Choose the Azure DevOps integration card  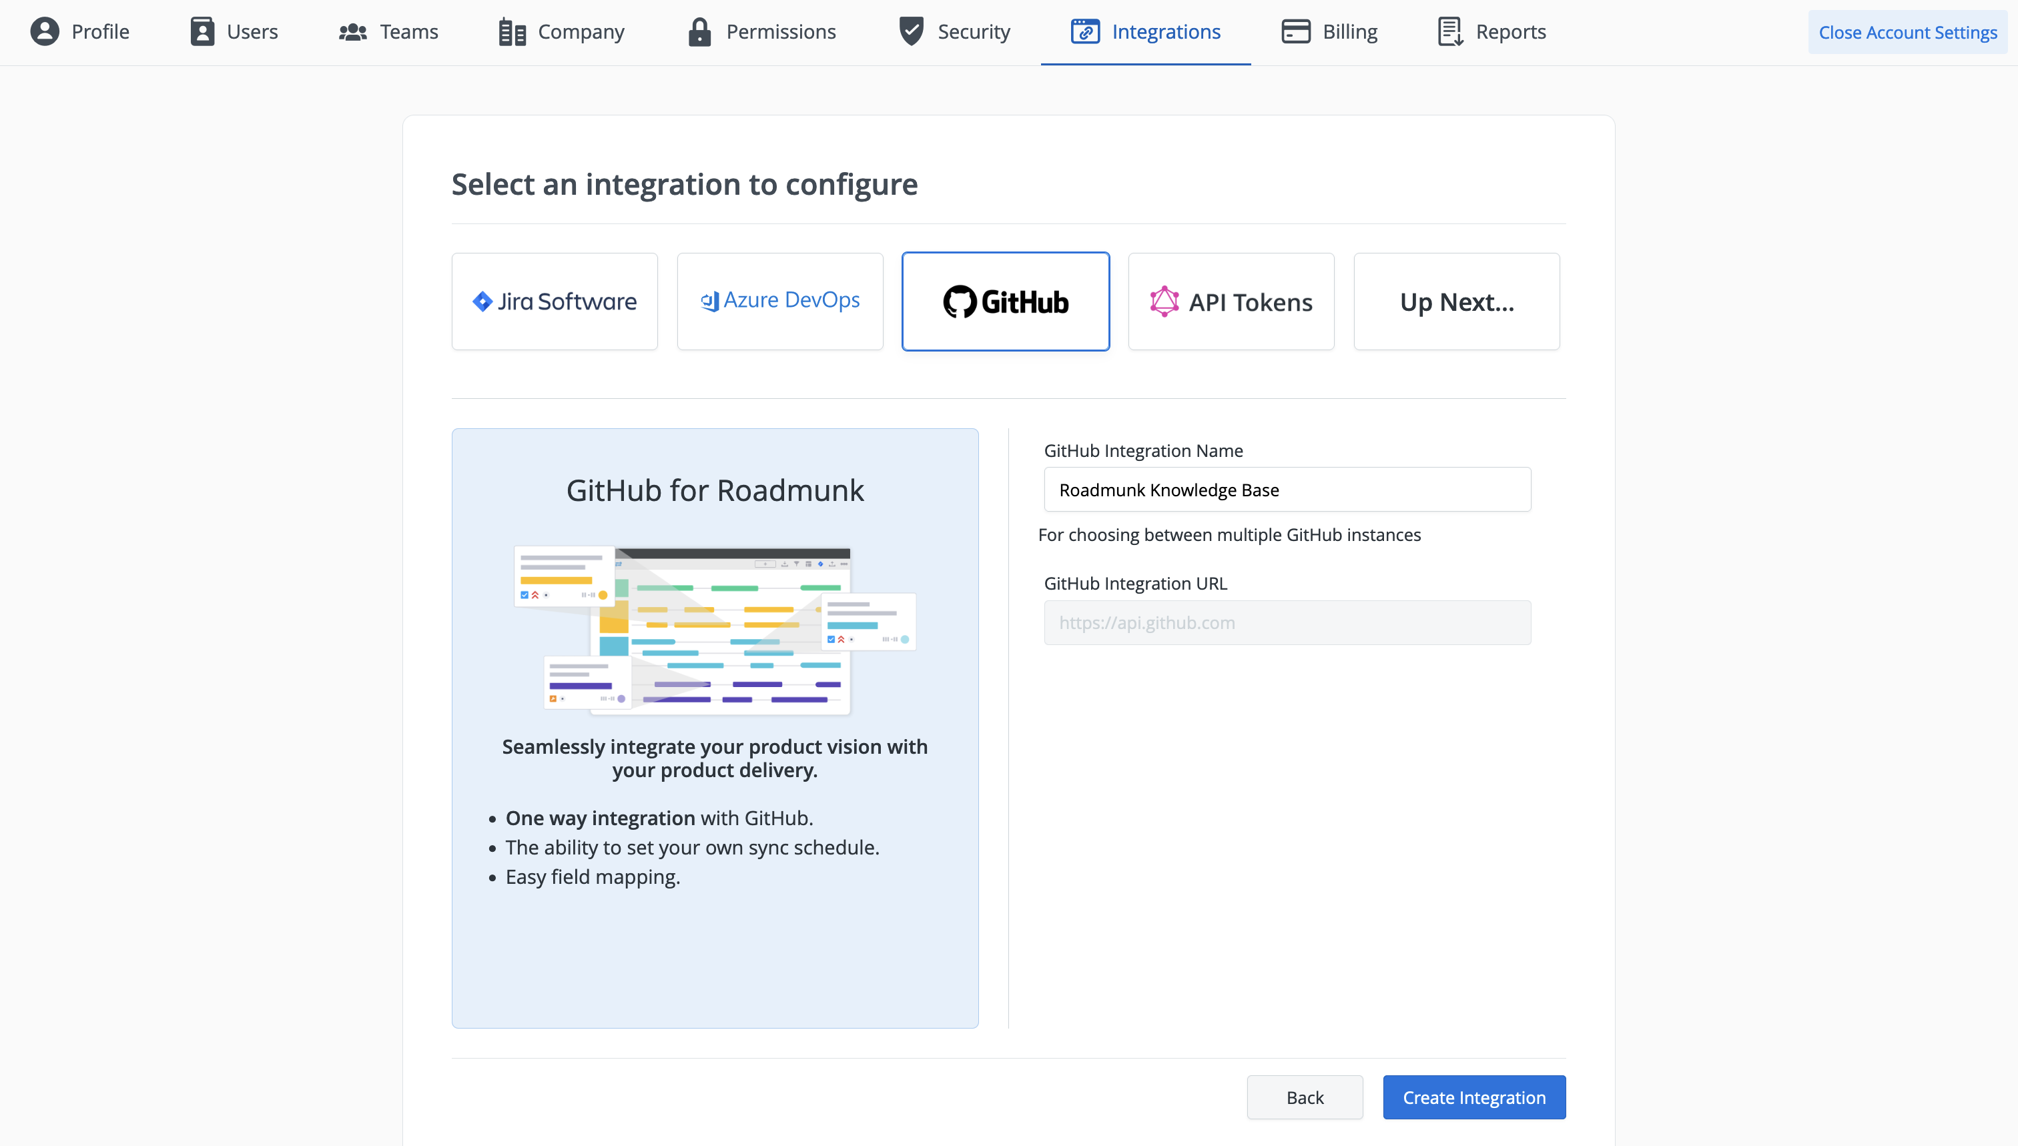[779, 302]
